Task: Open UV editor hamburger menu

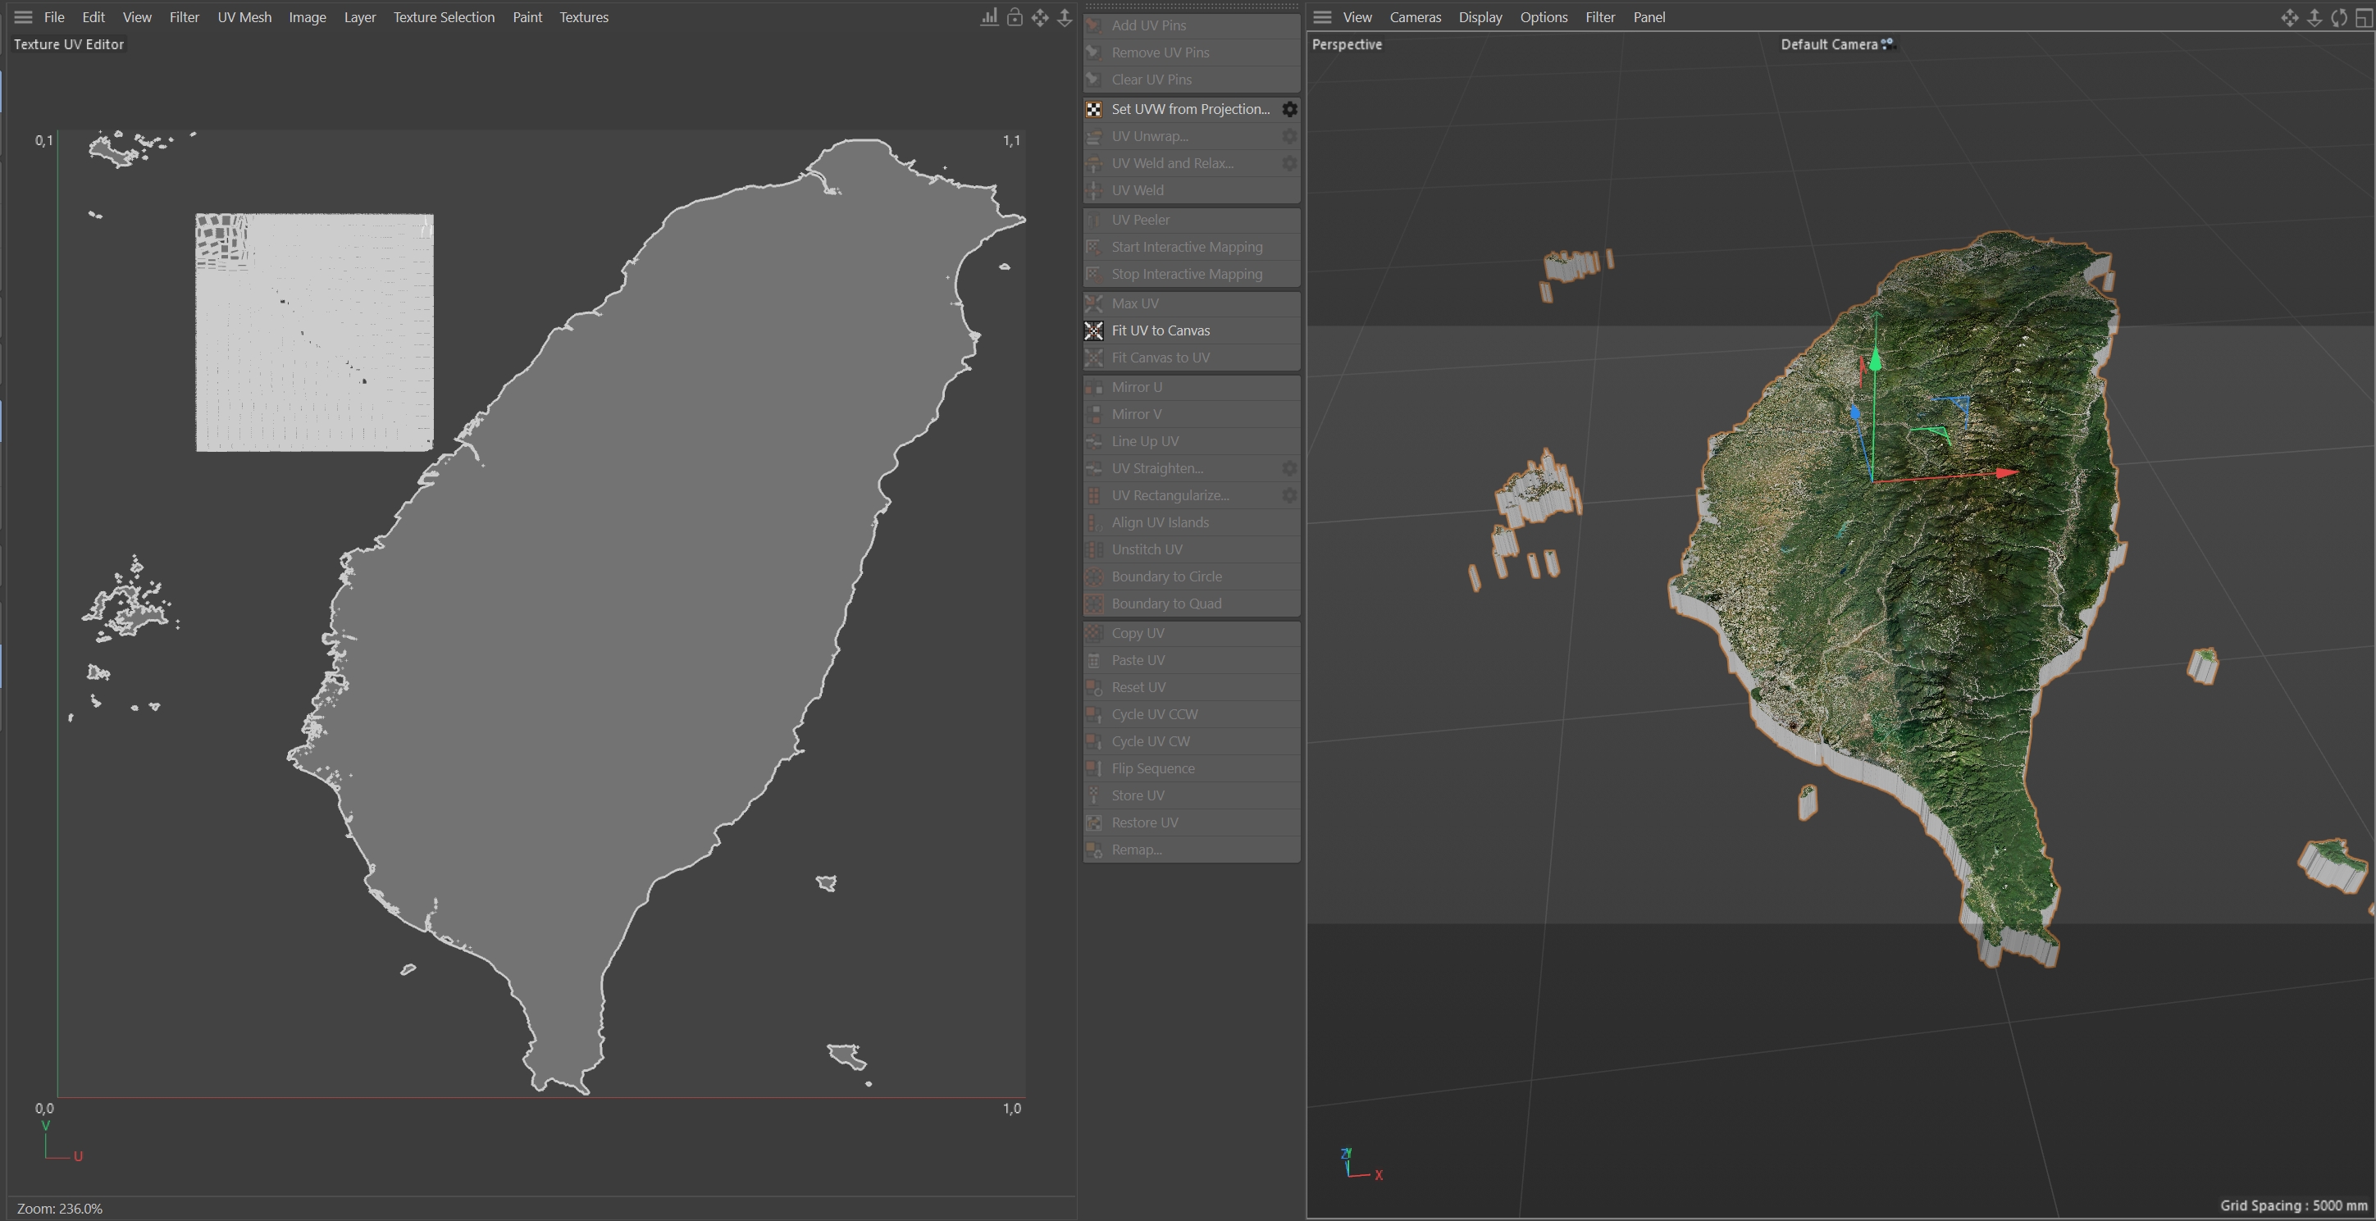Action: pos(23,17)
